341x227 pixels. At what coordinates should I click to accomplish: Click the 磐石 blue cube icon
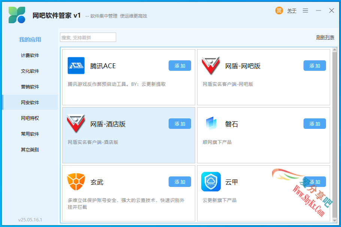click(x=211, y=123)
